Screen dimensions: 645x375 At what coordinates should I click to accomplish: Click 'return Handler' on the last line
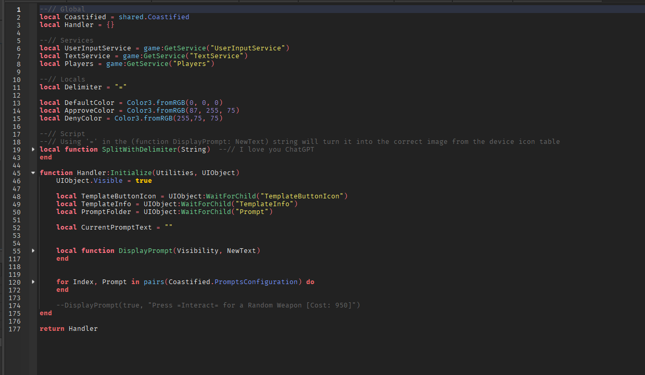coord(69,329)
